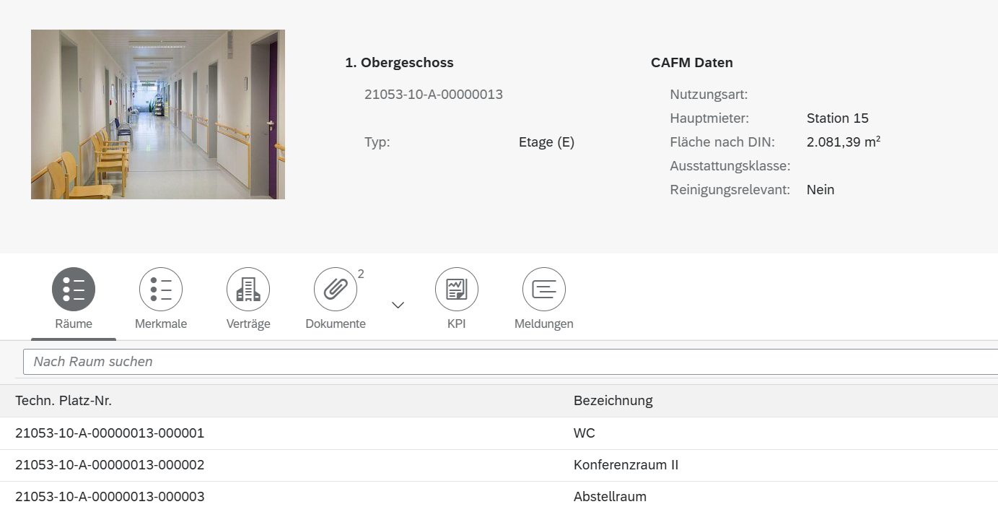Expand the chevron next to Dokumente

coord(398,305)
